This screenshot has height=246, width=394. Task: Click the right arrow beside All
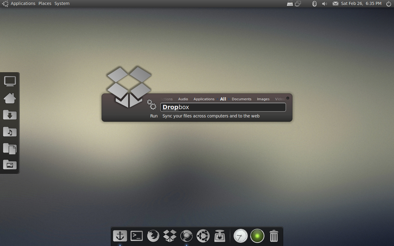click(x=229, y=99)
